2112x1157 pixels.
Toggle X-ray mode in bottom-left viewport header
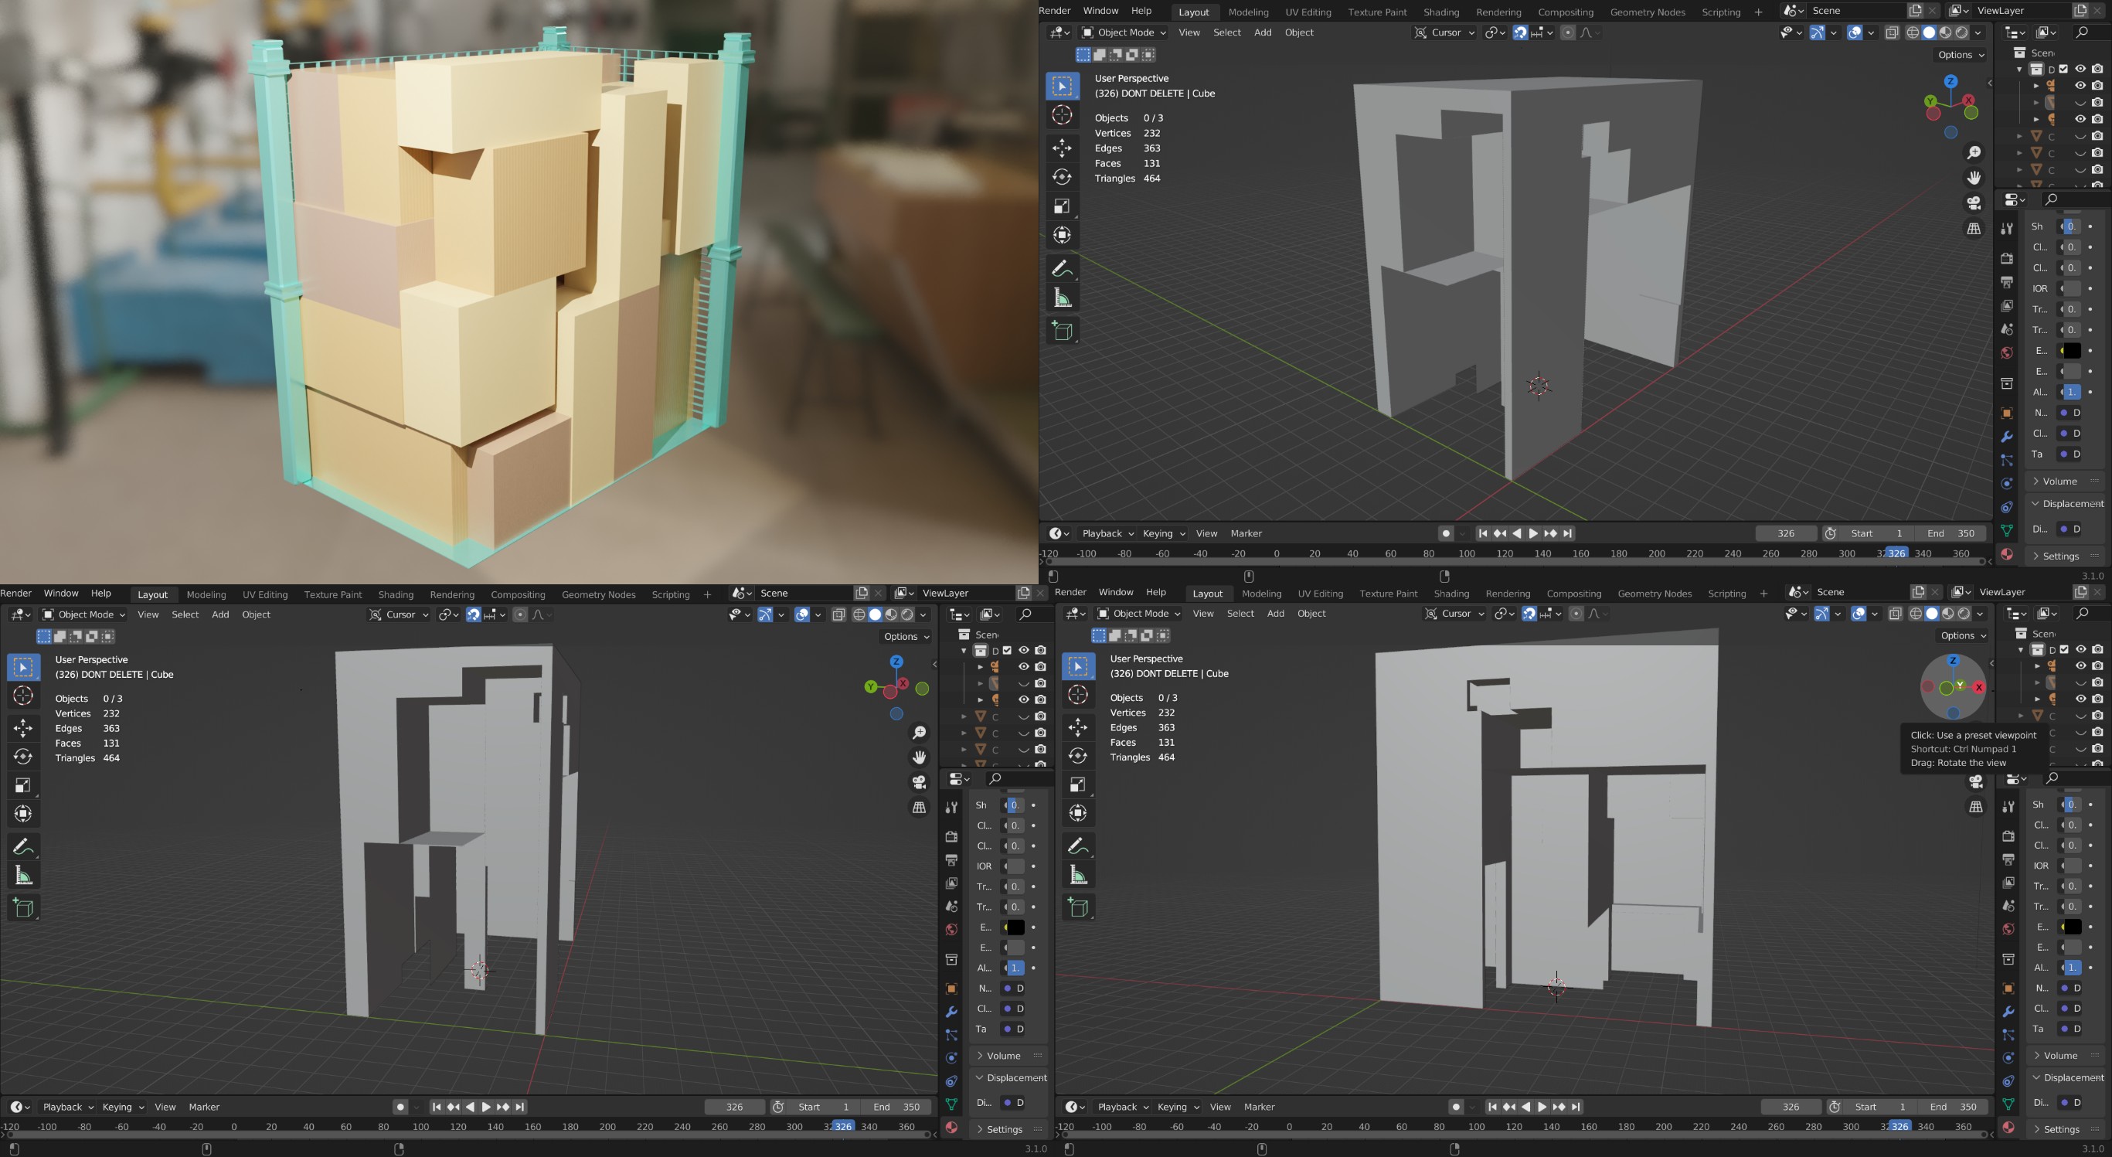(838, 614)
